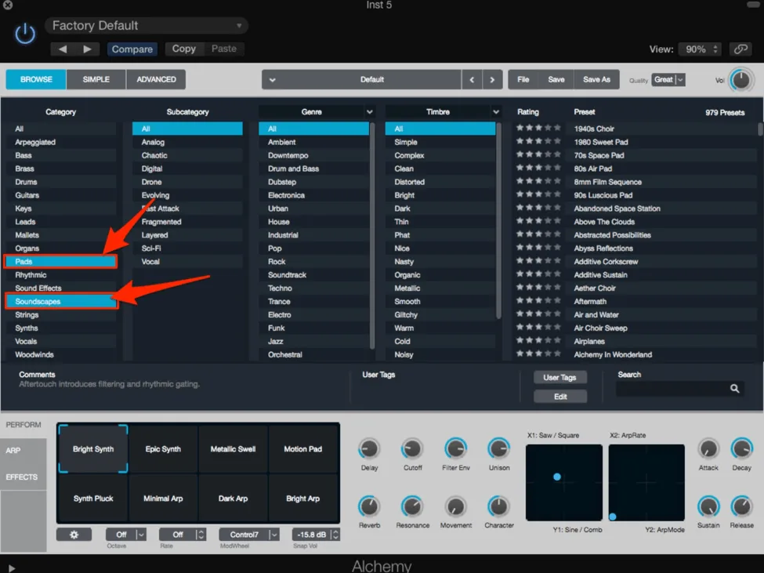Open the ARP section tab
The width and height of the screenshot is (764, 573).
click(x=23, y=451)
